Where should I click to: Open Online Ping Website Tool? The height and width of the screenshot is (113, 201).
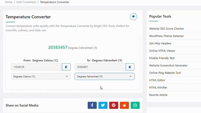point(165,73)
